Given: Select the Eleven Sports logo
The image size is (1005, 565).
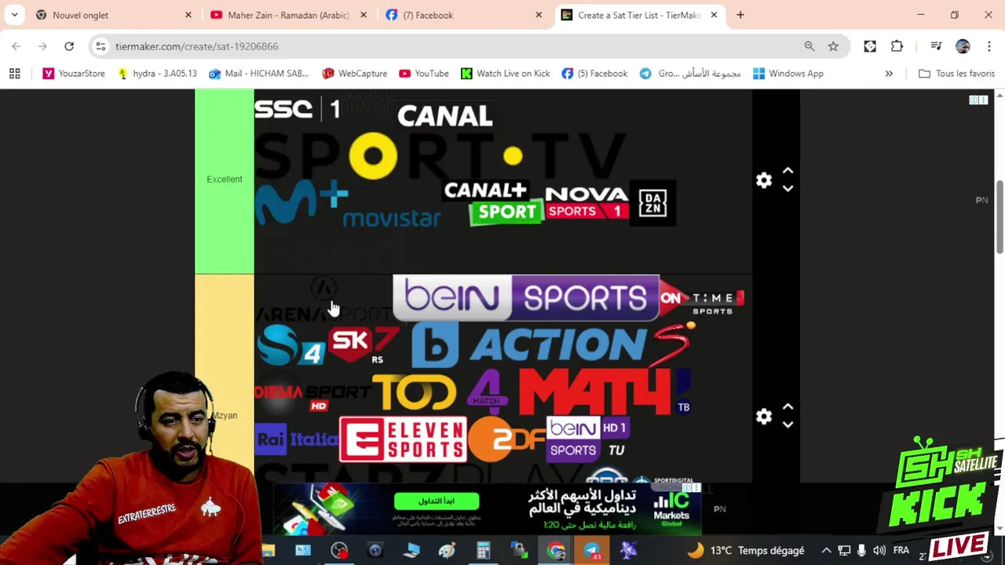Looking at the screenshot, I should [403, 439].
